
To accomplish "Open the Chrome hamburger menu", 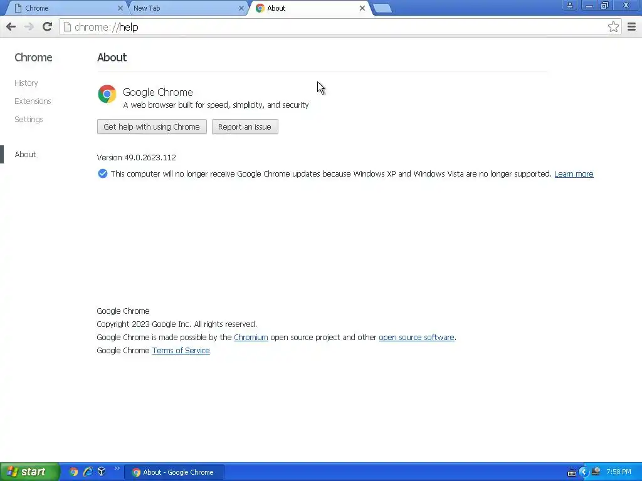I will click(631, 27).
